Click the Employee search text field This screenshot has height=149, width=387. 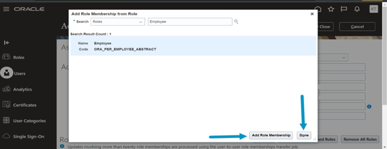pyautogui.click(x=190, y=22)
